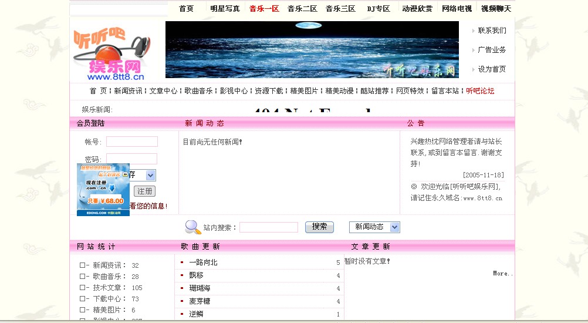Open the 明星写真 tab

point(225,8)
